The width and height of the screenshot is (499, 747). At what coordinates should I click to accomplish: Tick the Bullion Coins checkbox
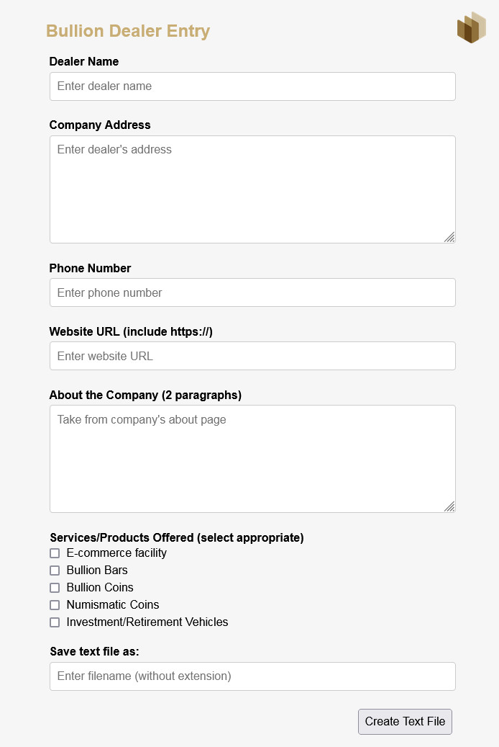pyautogui.click(x=55, y=588)
